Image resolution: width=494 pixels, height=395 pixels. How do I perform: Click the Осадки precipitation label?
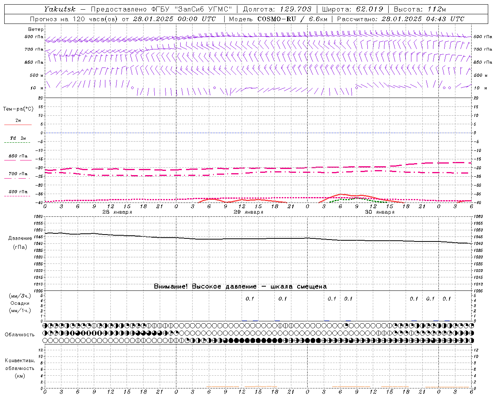20,303
